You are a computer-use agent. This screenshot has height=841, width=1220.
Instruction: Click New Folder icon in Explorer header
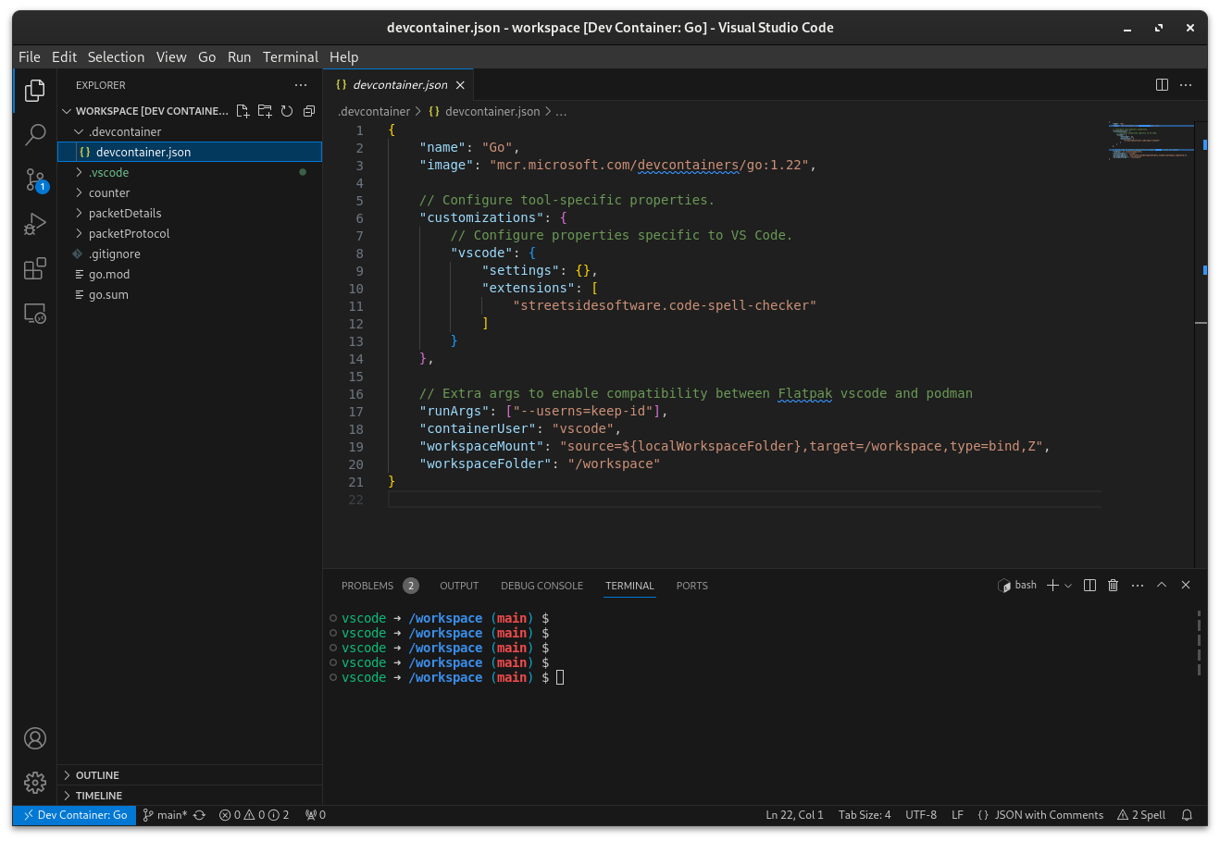pyautogui.click(x=265, y=111)
